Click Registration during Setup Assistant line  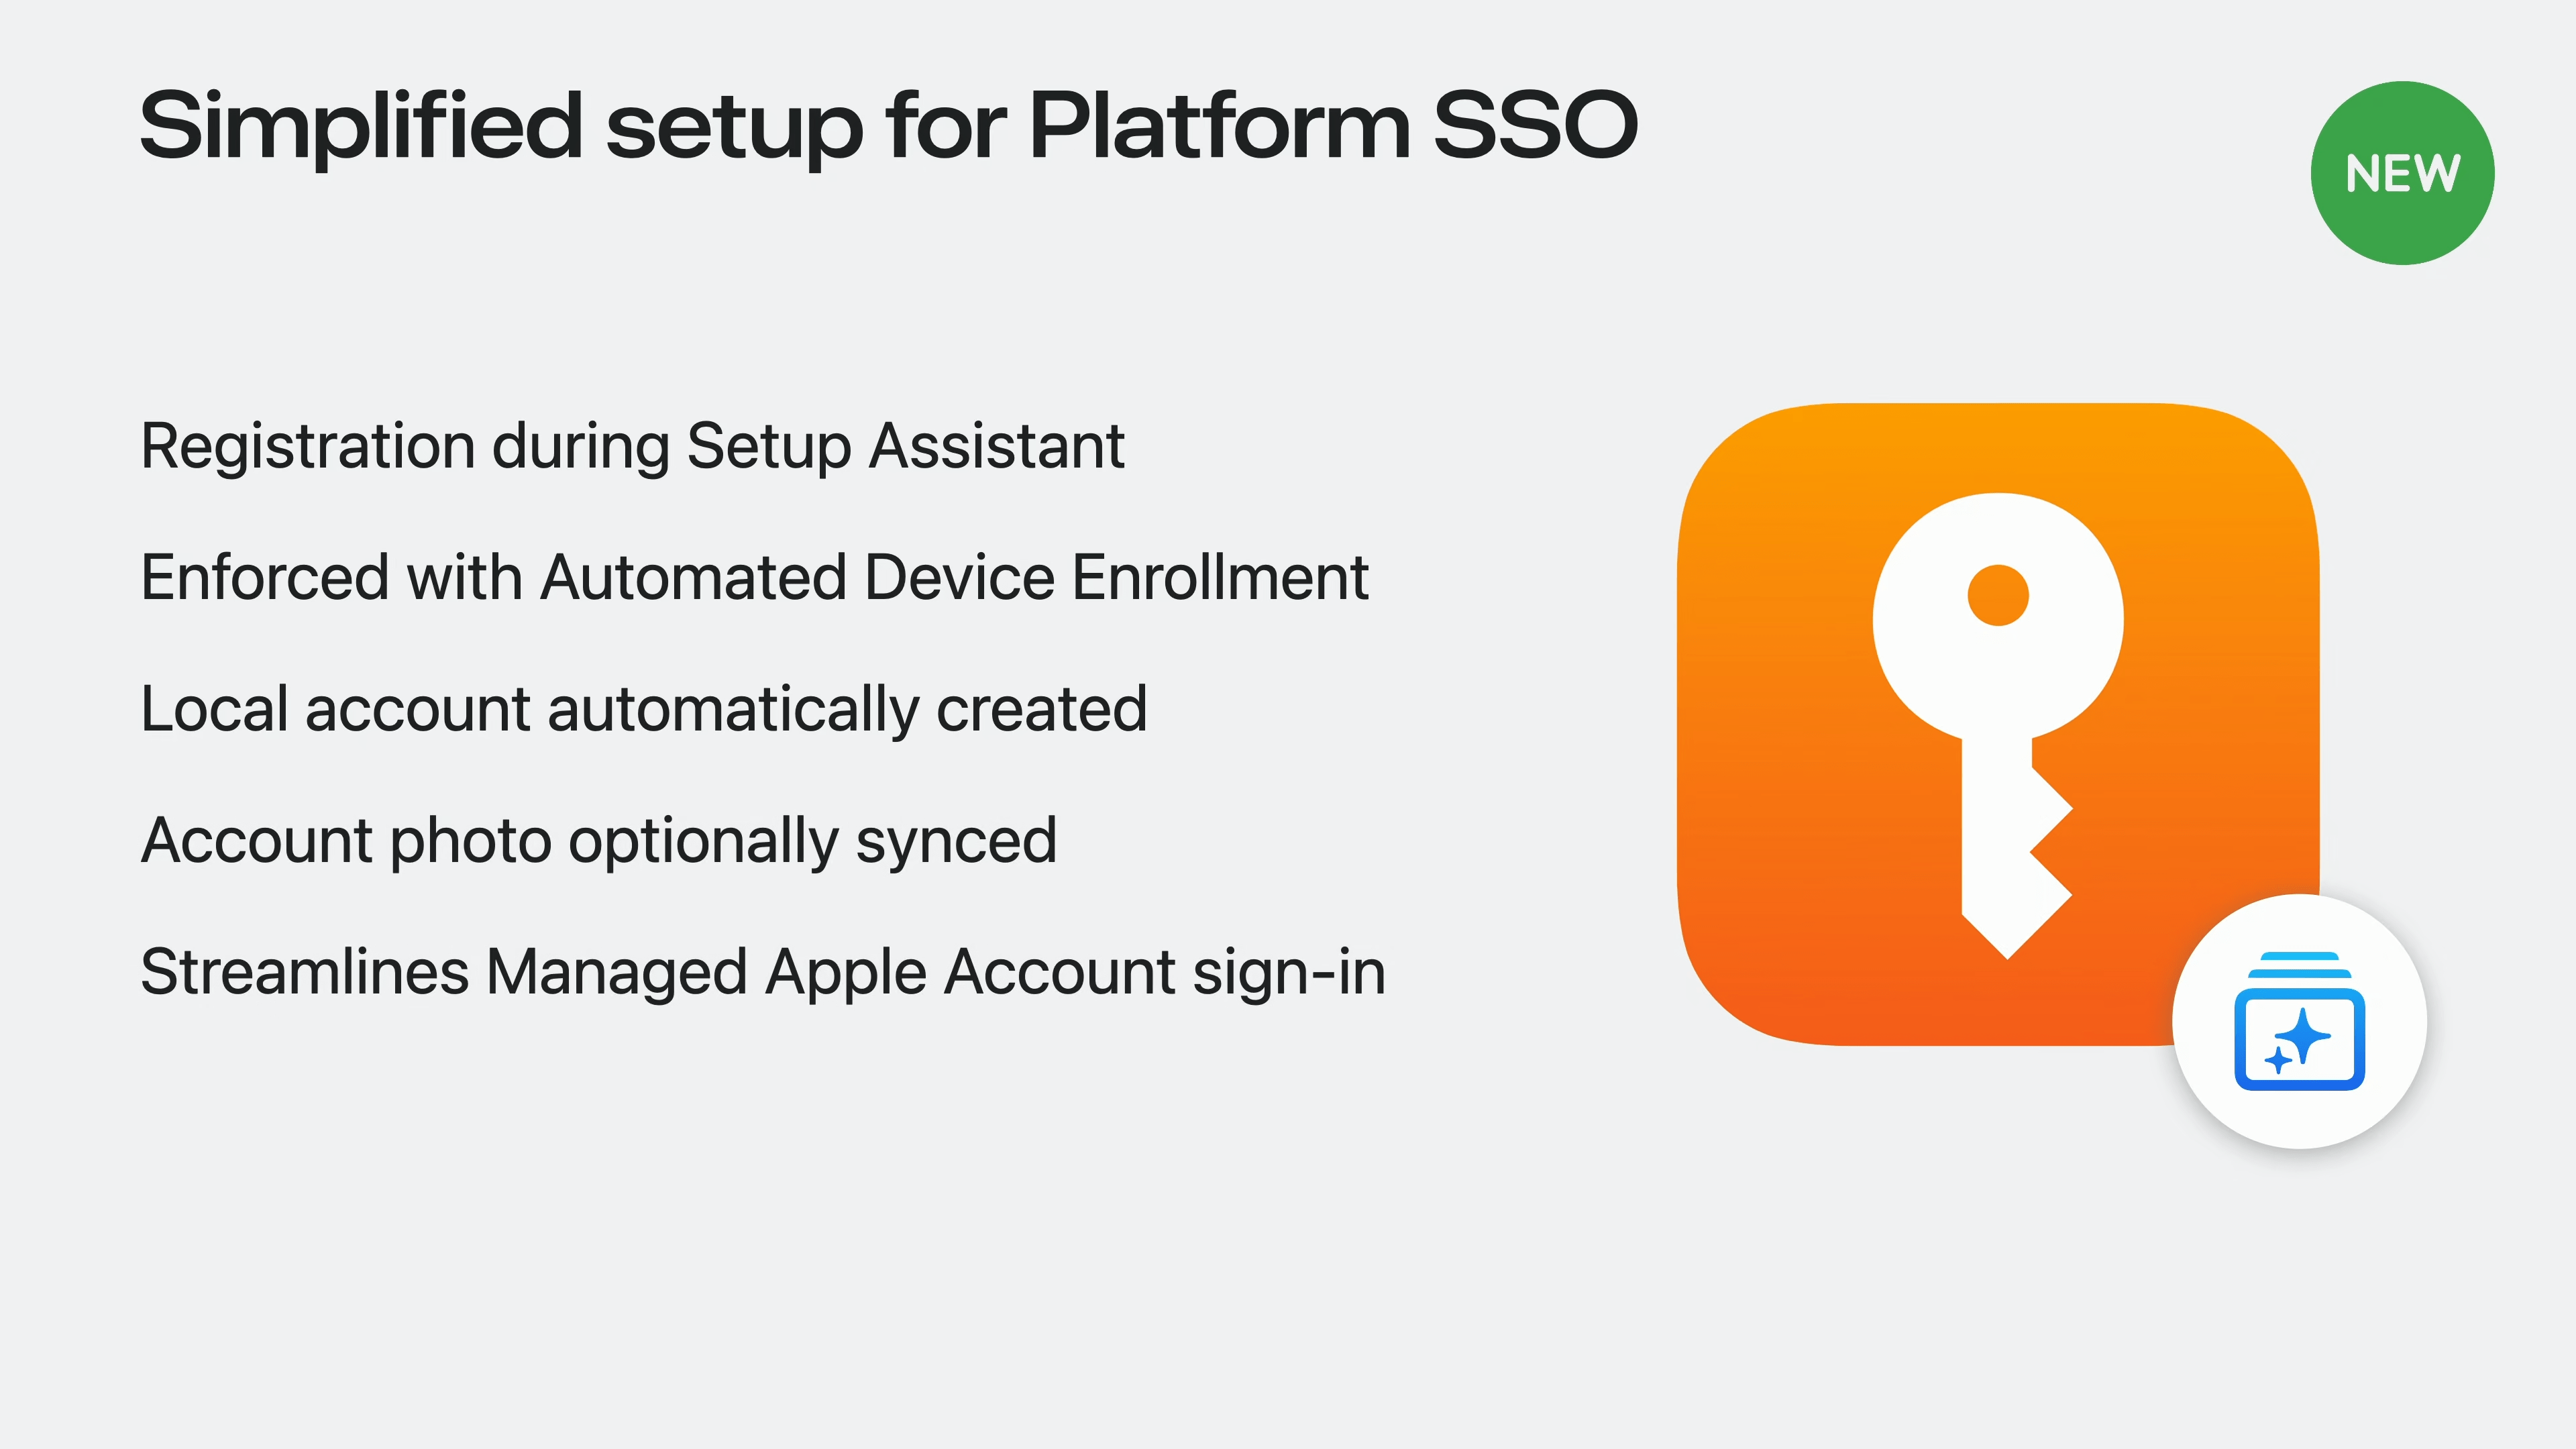point(632,446)
